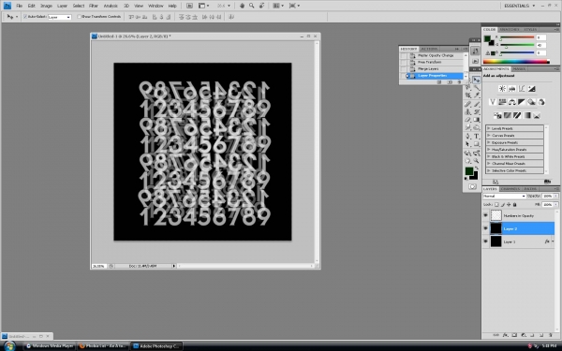Open the Essentials workspace dropdown

click(519, 6)
